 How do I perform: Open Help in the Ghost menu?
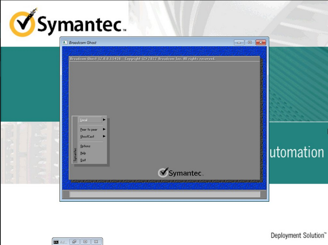pyautogui.click(x=83, y=153)
